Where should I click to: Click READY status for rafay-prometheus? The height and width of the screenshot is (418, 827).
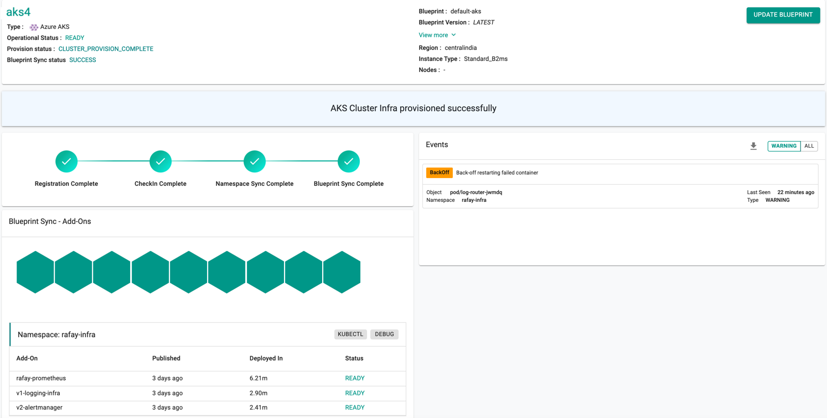point(355,379)
